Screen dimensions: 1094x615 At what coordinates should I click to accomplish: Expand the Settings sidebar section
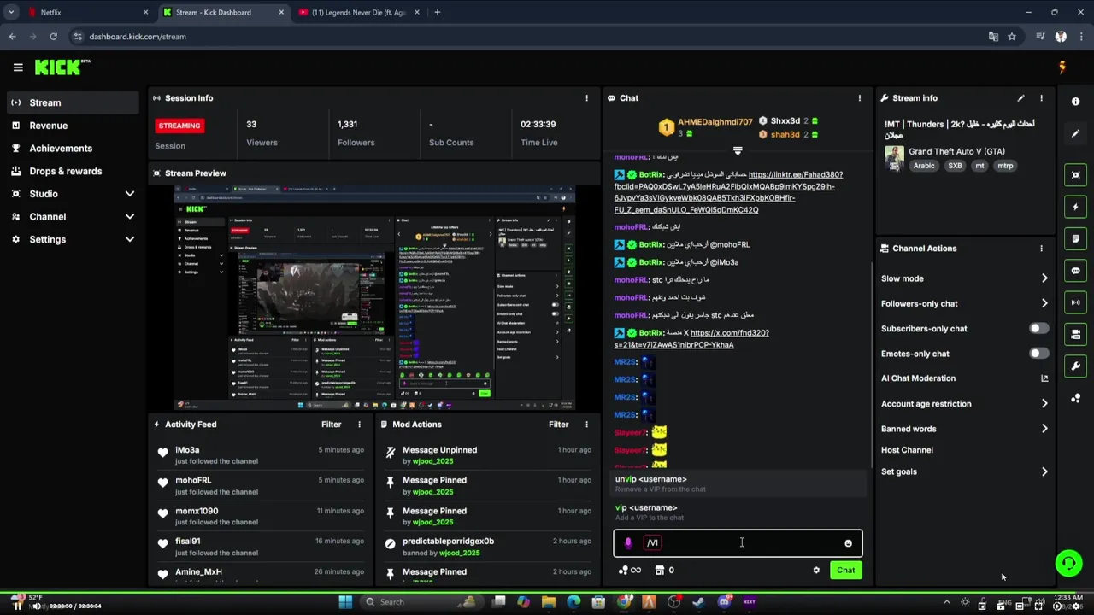pyautogui.click(x=130, y=239)
